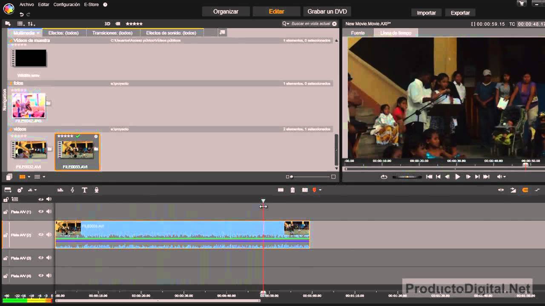
Task: Jump to start of movie in player
Action: point(429,177)
